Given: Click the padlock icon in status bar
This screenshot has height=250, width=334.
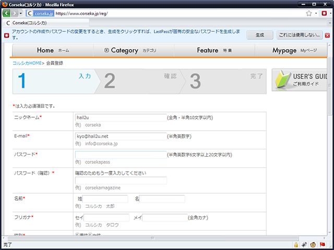Looking at the screenshot, I should (296, 244).
